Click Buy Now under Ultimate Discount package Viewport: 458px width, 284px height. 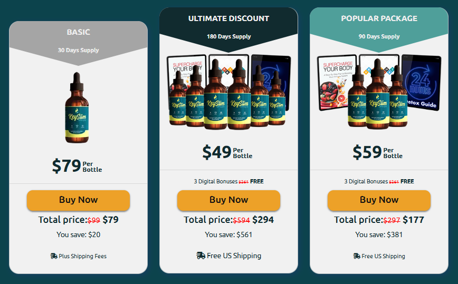tap(228, 200)
